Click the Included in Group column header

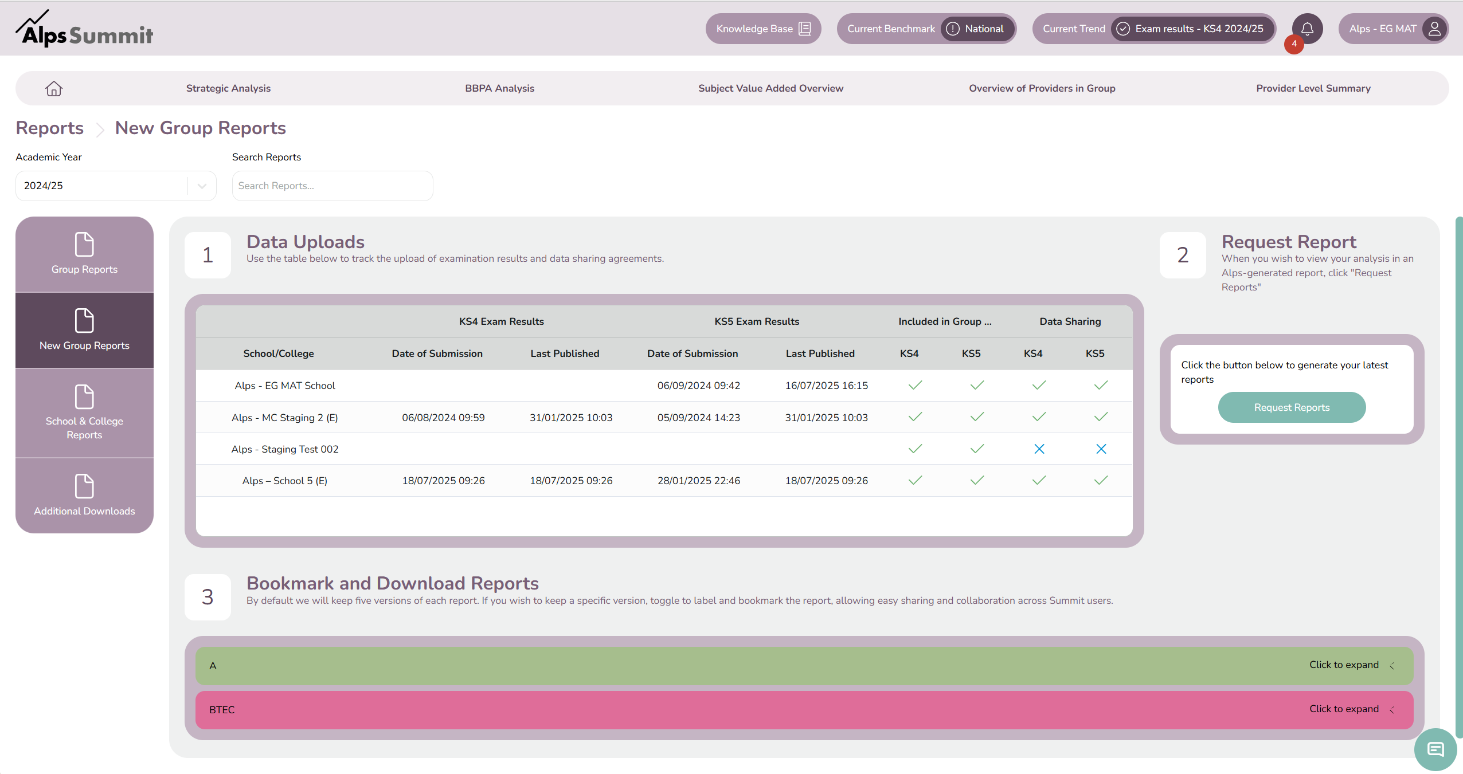(x=945, y=321)
